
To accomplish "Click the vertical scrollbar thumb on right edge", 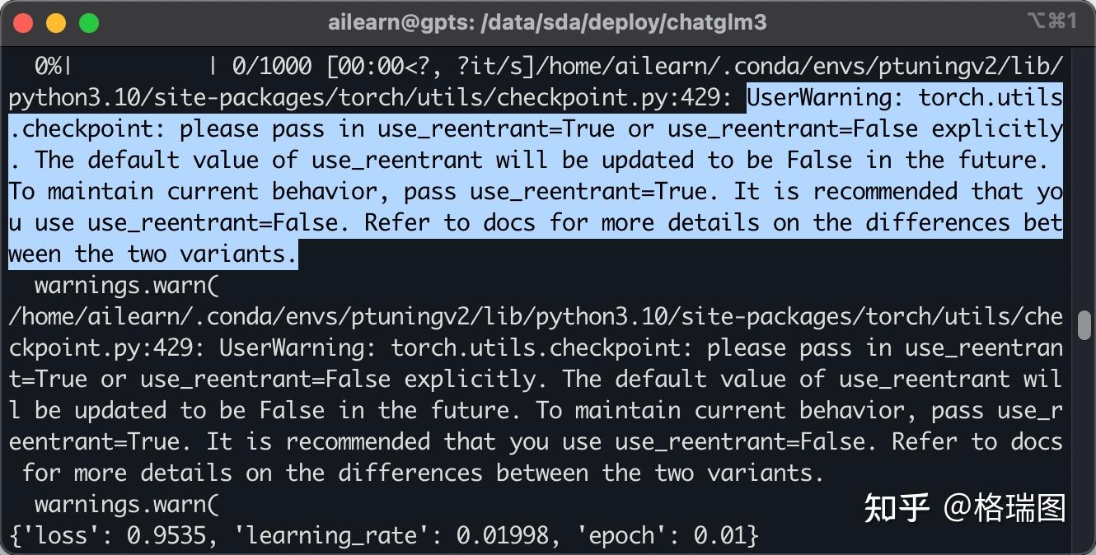I will click(x=1084, y=325).
